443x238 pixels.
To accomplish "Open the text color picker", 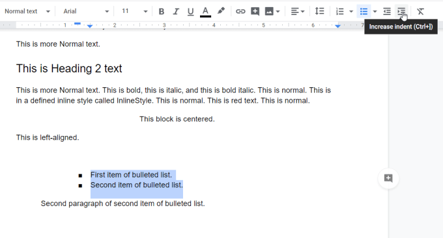I will tap(205, 12).
